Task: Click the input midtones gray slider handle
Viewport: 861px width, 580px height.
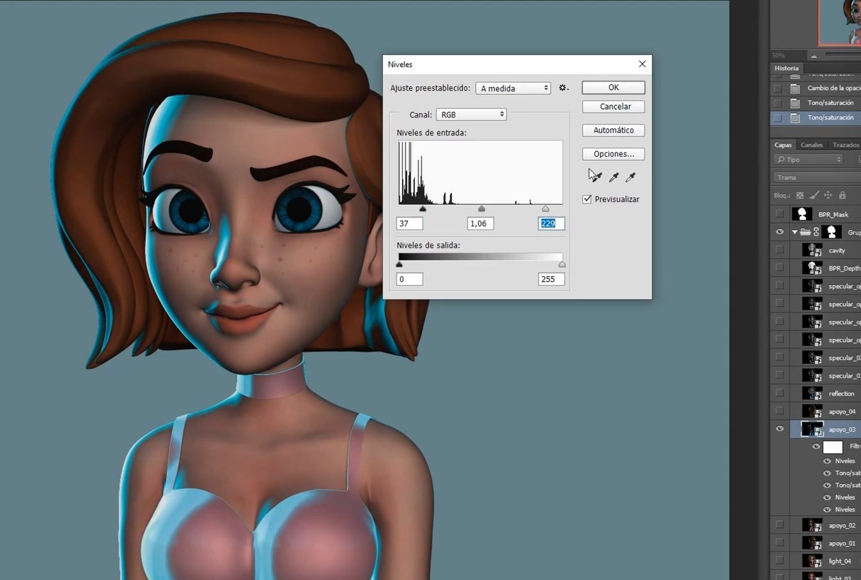Action: pyautogui.click(x=481, y=208)
